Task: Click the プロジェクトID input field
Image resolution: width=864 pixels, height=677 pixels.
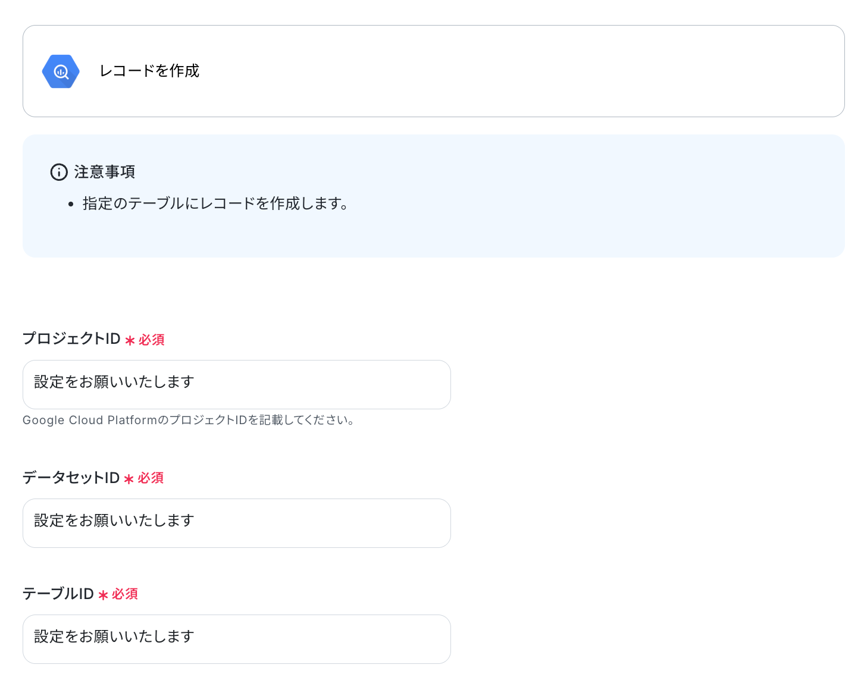Action: tap(237, 384)
